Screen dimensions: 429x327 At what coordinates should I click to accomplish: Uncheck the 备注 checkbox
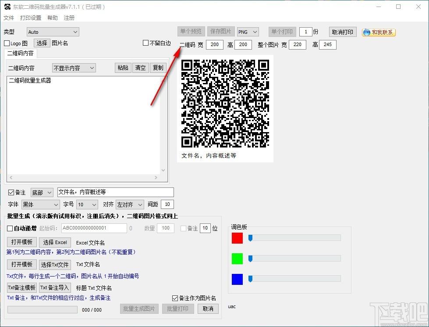[11, 192]
